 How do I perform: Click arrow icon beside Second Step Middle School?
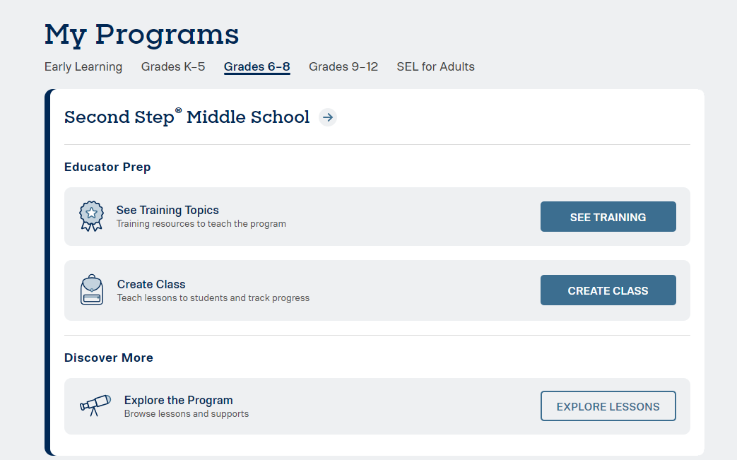pyautogui.click(x=327, y=117)
